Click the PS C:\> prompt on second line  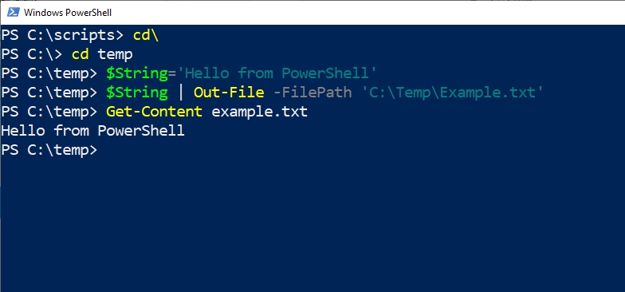[x=32, y=54]
